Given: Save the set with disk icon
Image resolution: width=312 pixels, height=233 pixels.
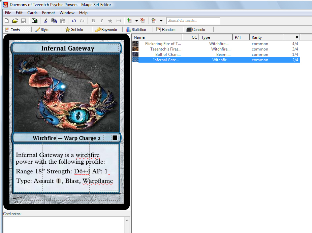Looking at the screenshot, I should click(24, 21).
